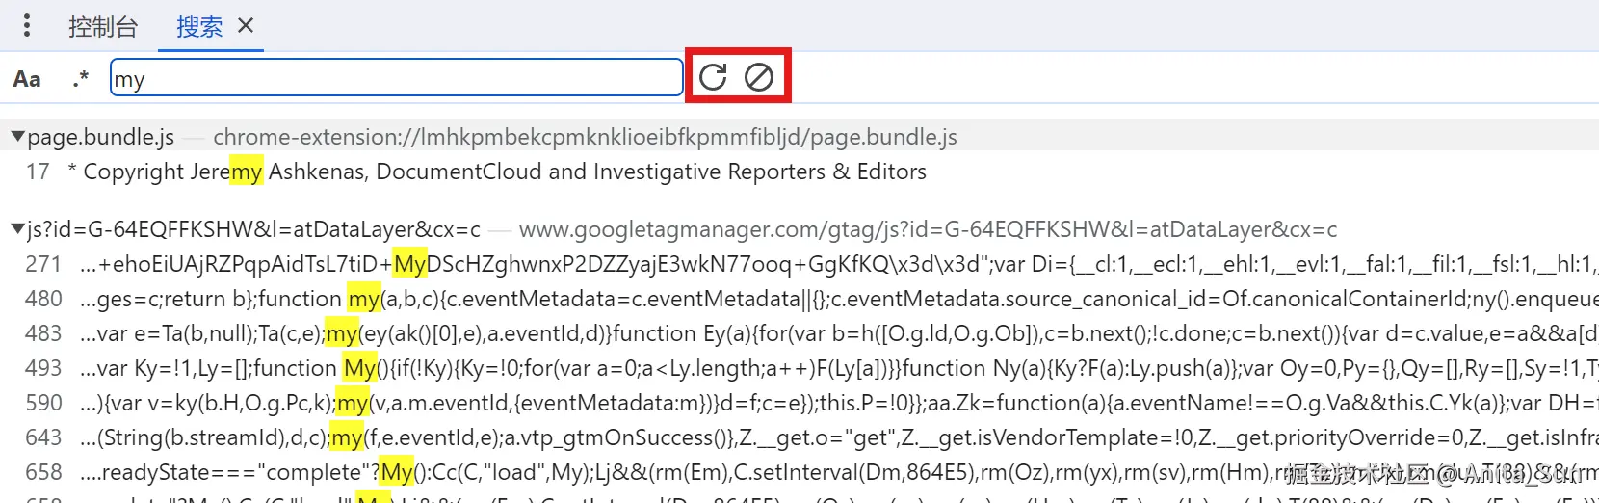Focus the search box containing "my"
The image size is (1599, 503).
[x=397, y=78]
